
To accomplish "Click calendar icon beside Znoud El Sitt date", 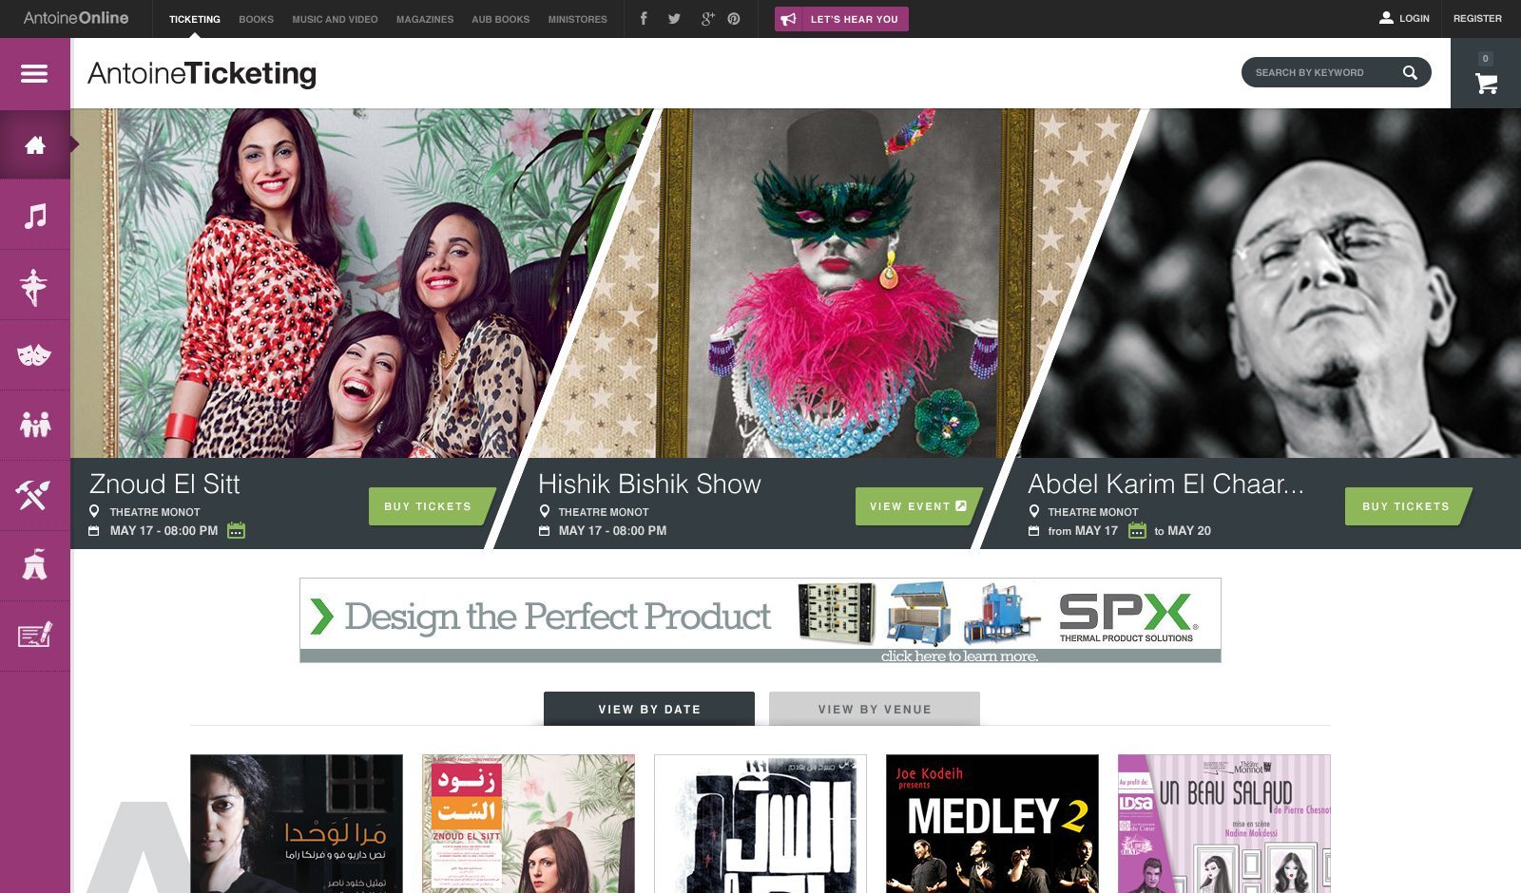I will point(237,530).
